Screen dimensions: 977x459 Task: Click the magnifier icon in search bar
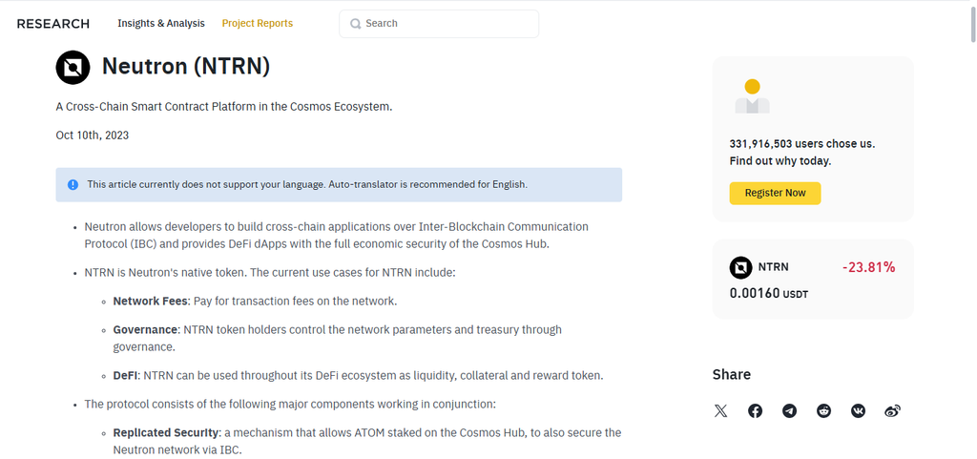pos(356,24)
